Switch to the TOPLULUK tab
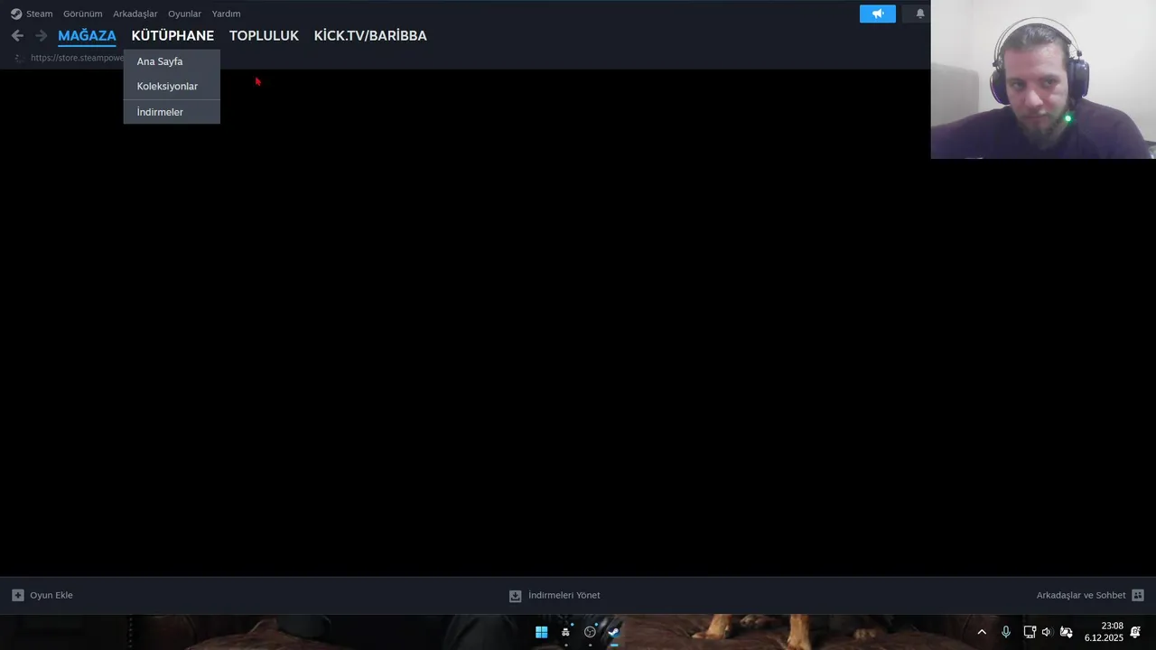 (264, 35)
